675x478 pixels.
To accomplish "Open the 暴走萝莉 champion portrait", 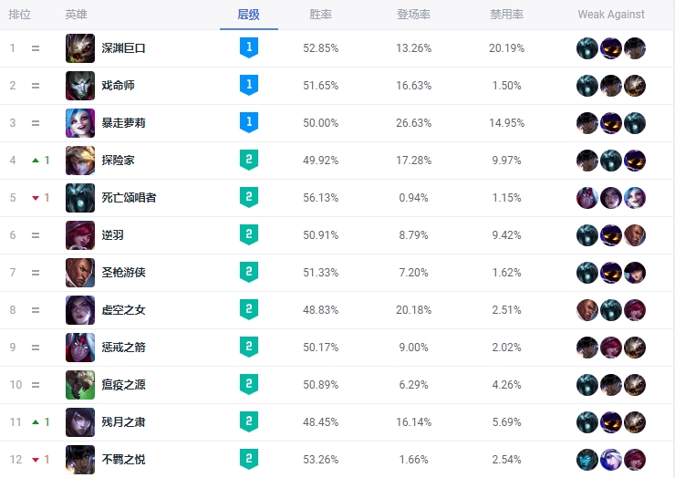I will (80, 123).
